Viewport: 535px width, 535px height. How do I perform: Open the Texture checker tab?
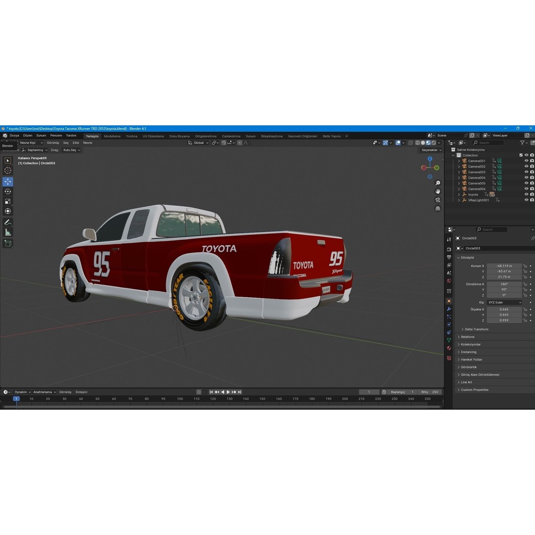[x=449, y=358]
